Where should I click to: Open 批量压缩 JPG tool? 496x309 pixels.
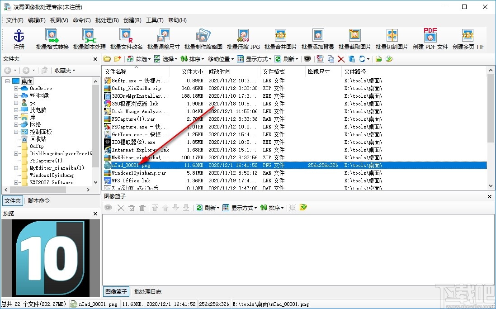click(x=243, y=39)
